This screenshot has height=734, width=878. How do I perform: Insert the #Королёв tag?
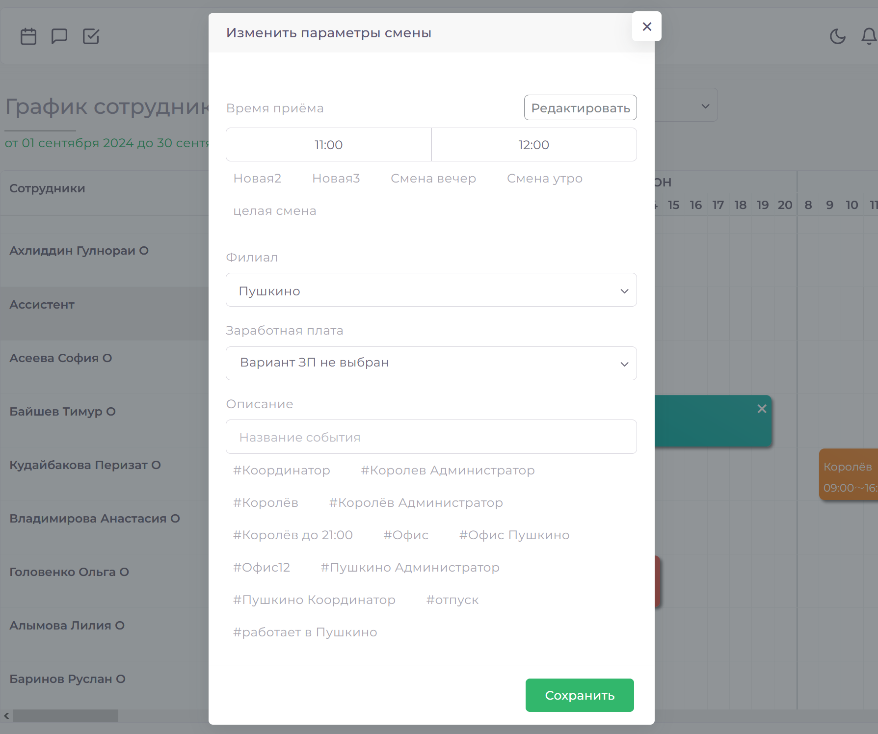[x=266, y=502]
